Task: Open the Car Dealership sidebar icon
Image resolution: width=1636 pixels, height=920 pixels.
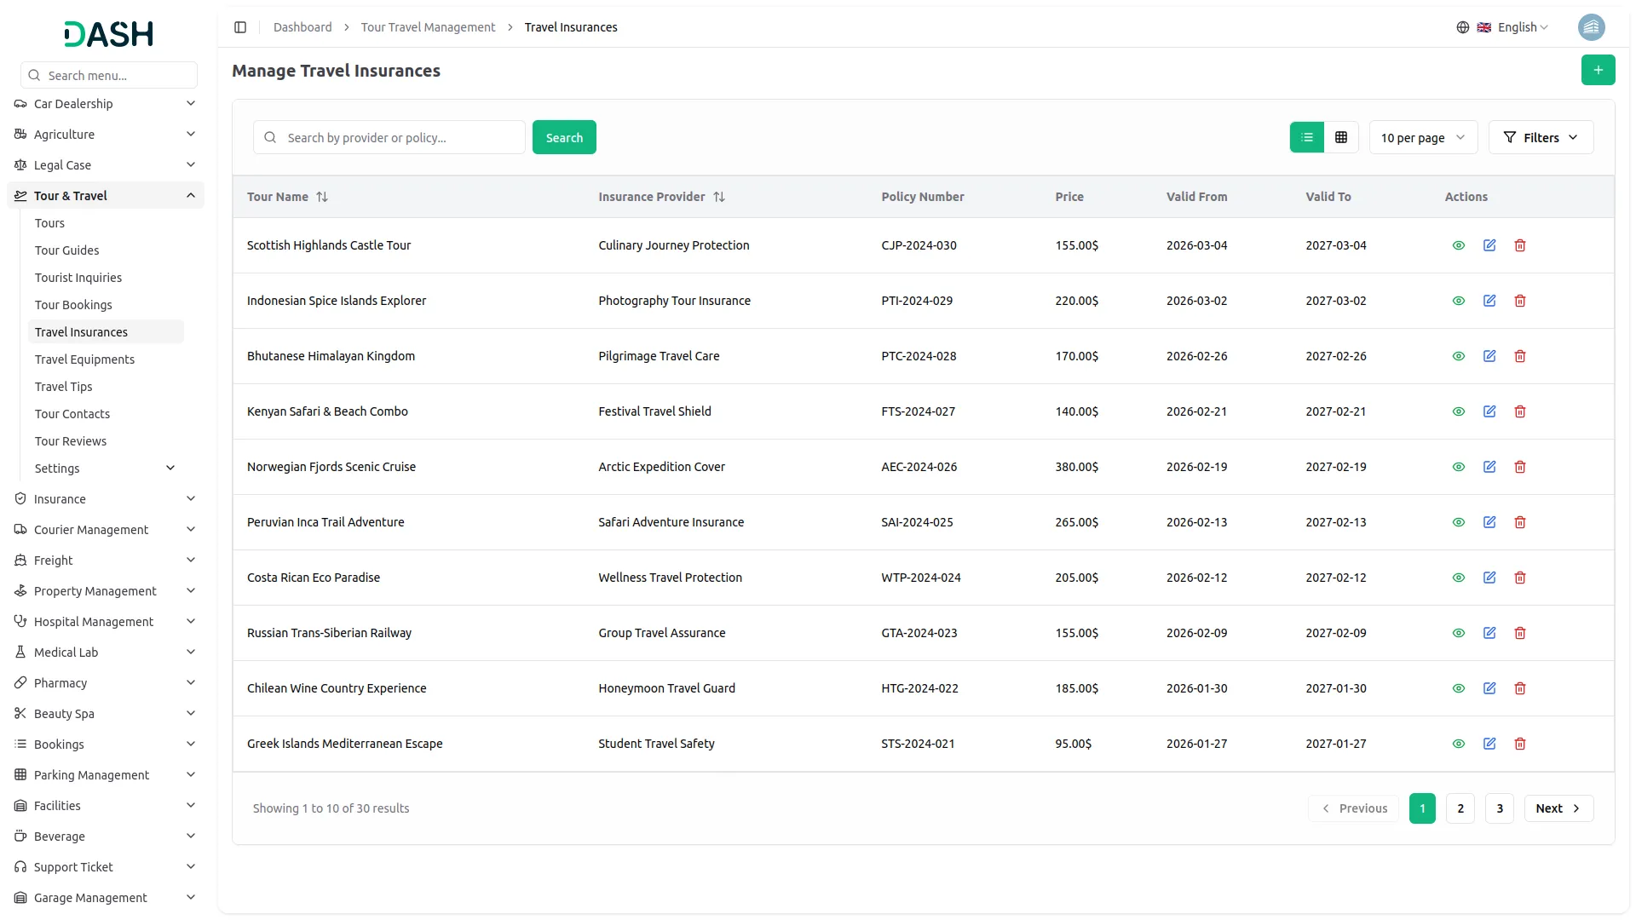Action: click(x=20, y=103)
